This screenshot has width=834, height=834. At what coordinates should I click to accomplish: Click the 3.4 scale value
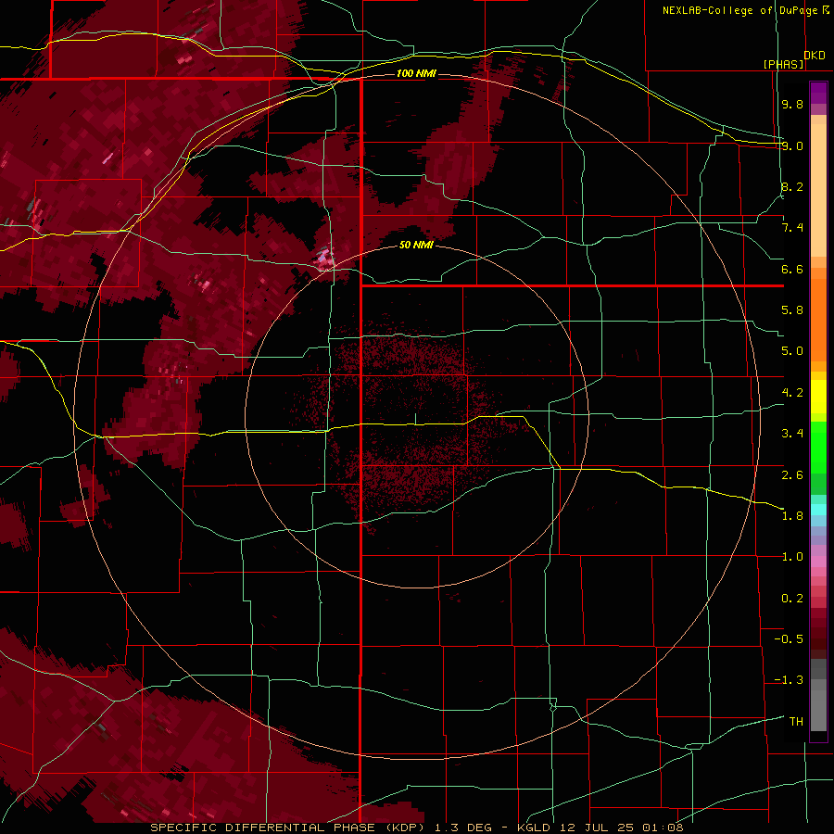coord(792,434)
